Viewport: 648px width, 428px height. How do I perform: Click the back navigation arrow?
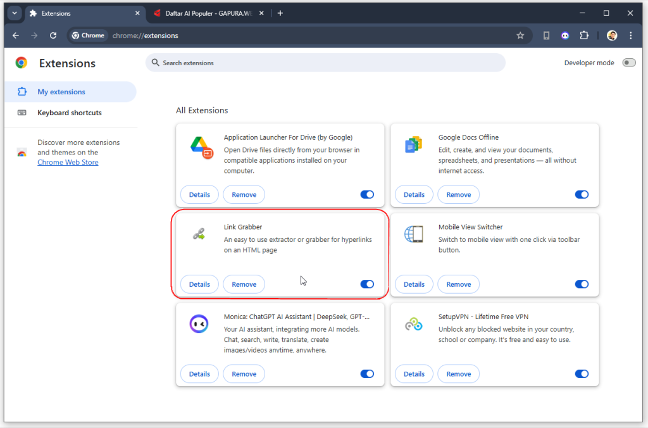[16, 35]
